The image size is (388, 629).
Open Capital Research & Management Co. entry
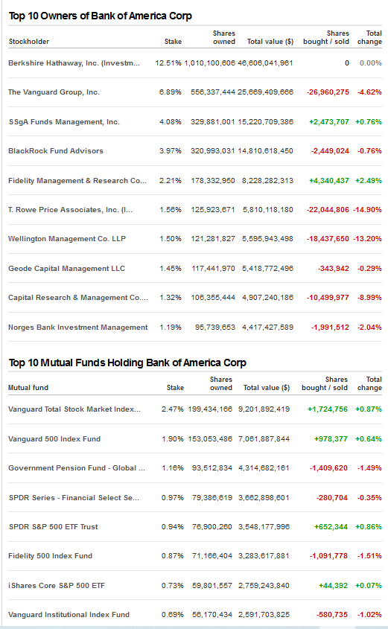coord(78,297)
